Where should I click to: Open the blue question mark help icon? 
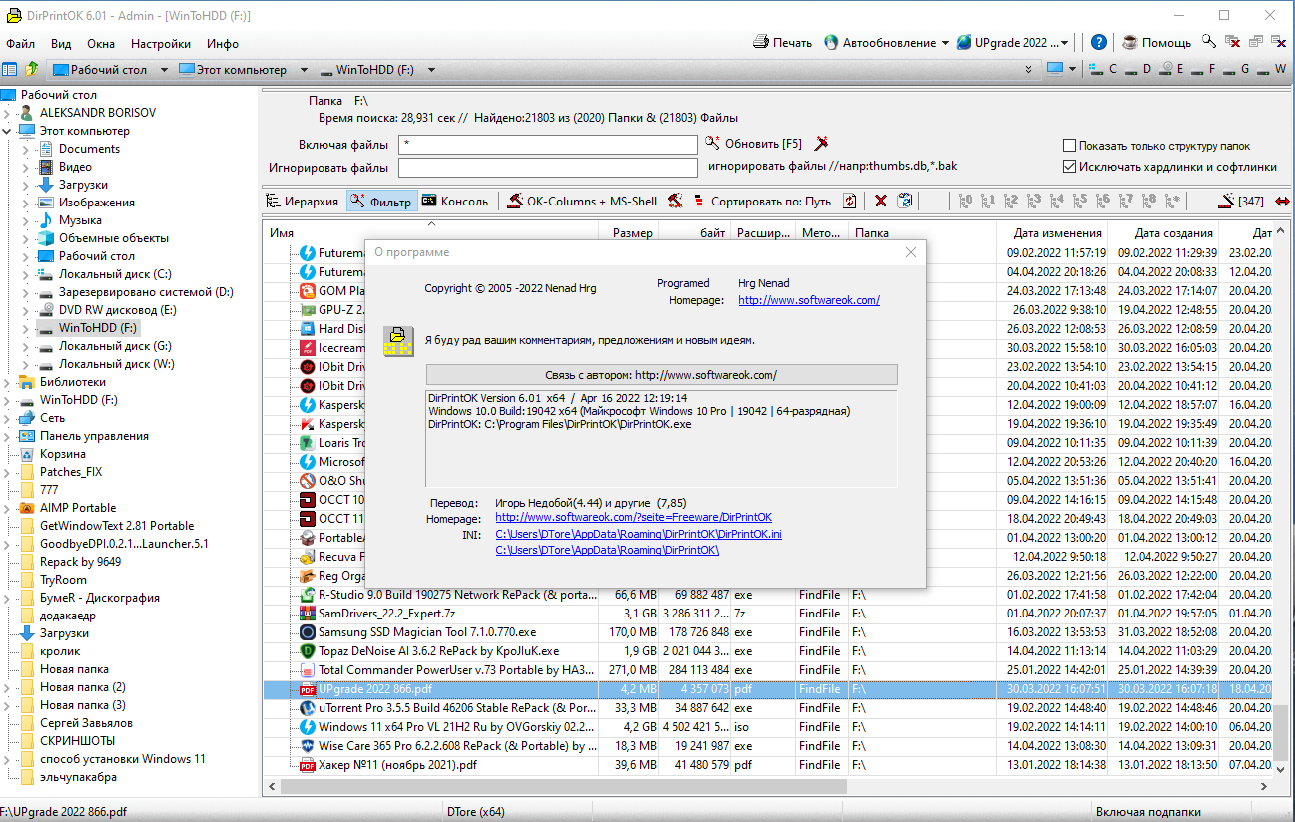pos(1098,42)
